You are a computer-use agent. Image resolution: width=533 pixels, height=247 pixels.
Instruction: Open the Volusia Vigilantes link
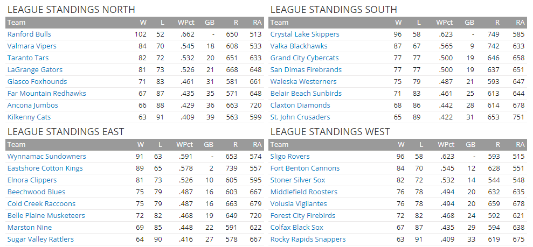pos(299,204)
